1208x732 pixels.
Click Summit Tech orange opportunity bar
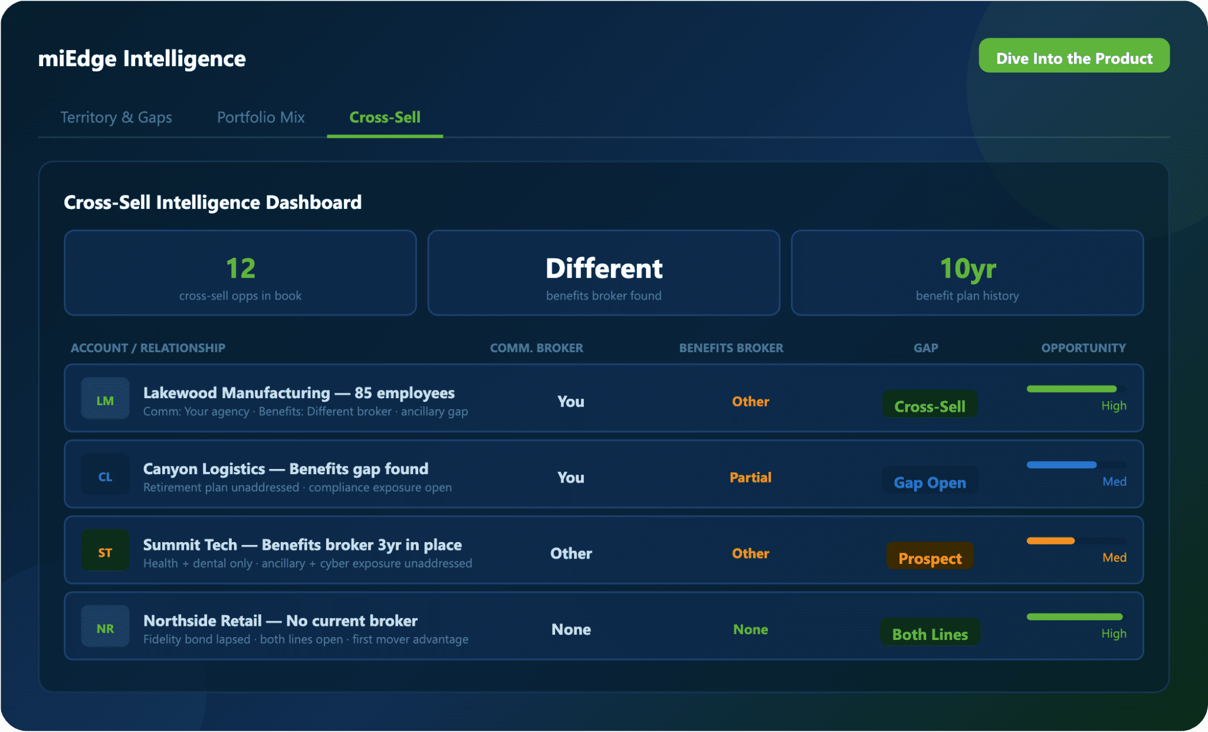click(x=1051, y=541)
